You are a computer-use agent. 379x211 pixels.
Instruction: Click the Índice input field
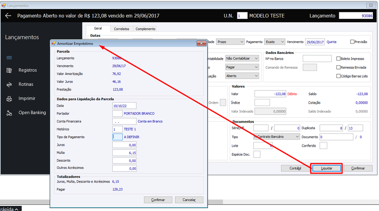(262, 103)
